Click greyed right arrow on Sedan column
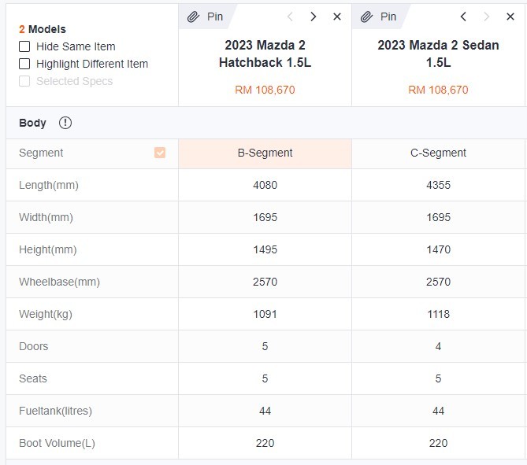The image size is (527, 465). (x=486, y=17)
